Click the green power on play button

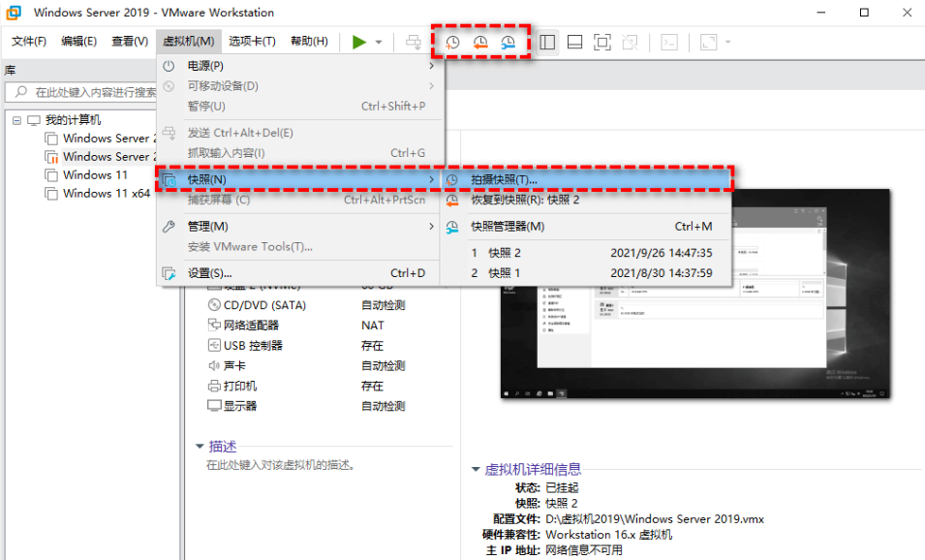click(x=358, y=42)
